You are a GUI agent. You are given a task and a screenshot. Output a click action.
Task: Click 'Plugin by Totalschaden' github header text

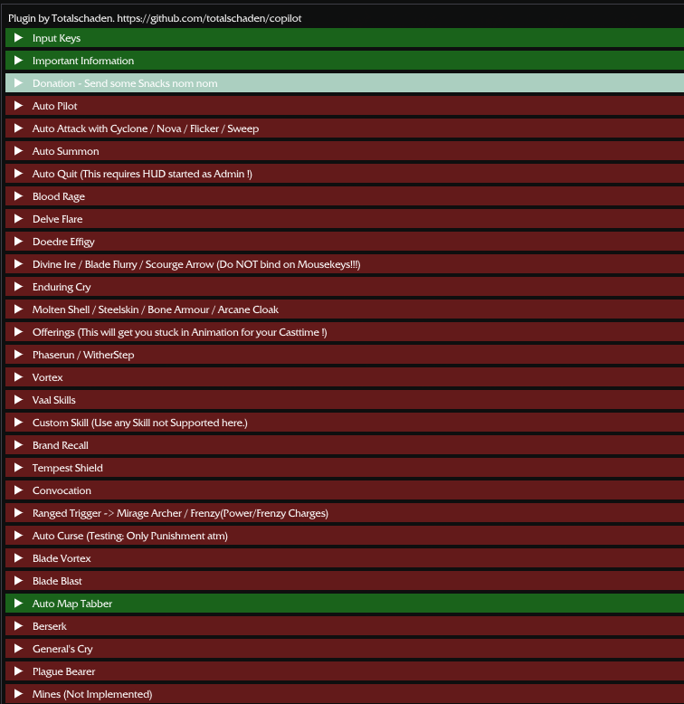(x=155, y=18)
